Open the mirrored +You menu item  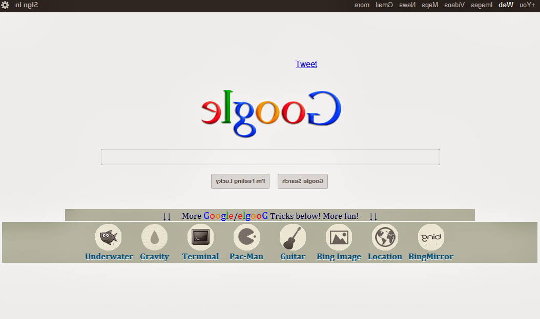527,5
